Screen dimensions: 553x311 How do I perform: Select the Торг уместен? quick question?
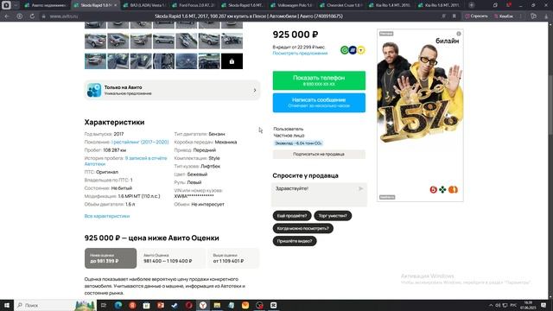coord(333,216)
